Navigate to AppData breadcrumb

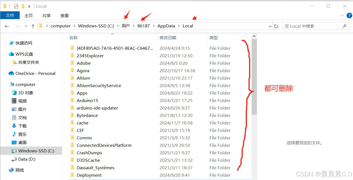point(166,26)
